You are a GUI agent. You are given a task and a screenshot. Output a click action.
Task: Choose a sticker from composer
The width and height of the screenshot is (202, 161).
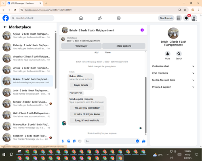(74, 141)
